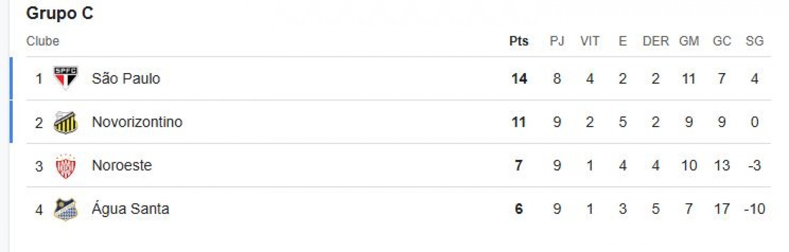Select the Água Santa team name
The width and height of the screenshot is (789, 252).
pyautogui.click(x=130, y=208)
